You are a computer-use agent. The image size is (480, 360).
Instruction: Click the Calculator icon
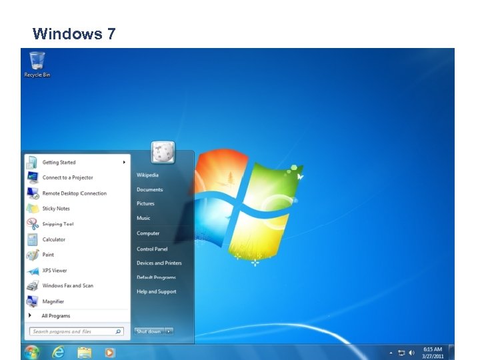click(32, 239)
